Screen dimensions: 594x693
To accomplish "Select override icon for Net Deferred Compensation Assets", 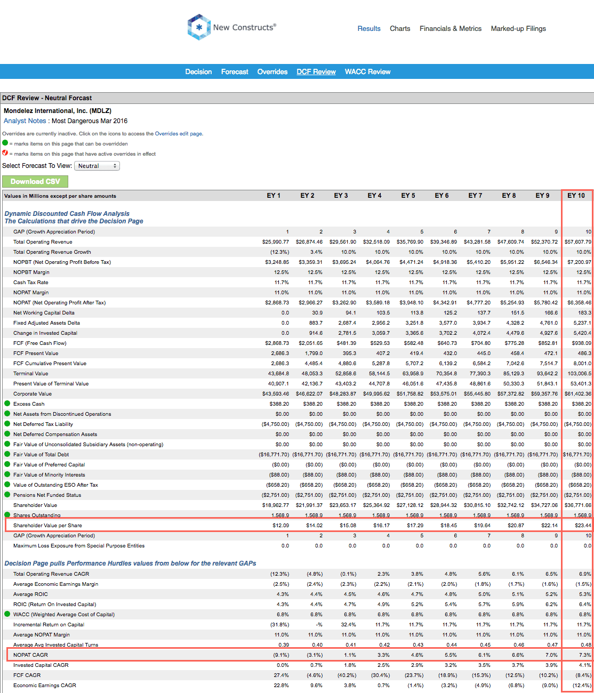I will [7, 434].
